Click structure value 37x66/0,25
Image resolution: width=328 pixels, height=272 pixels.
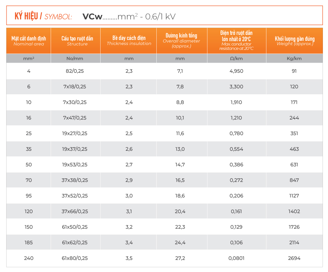(x=75, y=211)
